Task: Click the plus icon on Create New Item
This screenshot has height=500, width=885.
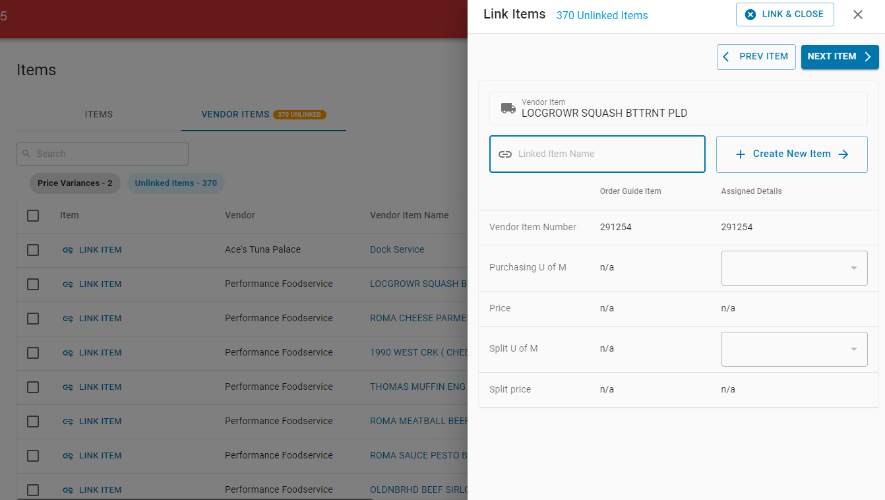Action: click(740, 154)
